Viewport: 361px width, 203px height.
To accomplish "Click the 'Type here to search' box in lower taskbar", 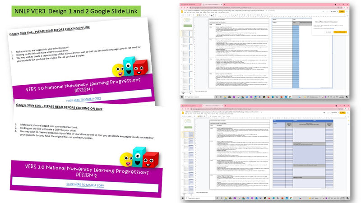I will click(x=199, y=198).
